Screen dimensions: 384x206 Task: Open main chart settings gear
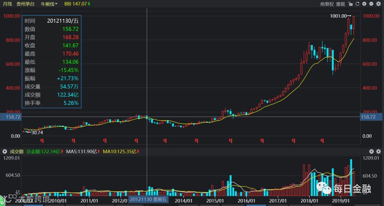point(378,4)
